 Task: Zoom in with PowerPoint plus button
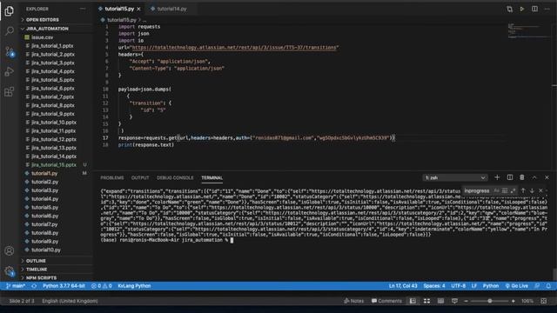(x=513, y=301)
